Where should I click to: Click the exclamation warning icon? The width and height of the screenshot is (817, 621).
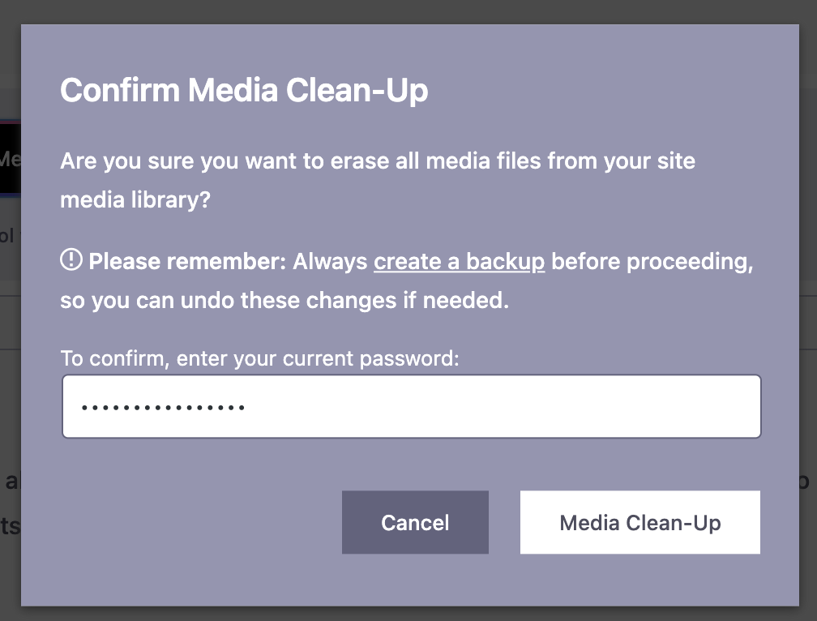(71, 260)
